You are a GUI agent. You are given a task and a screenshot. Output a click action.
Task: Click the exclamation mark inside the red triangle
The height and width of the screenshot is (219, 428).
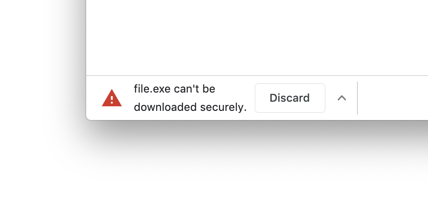[x=112, y=99]
